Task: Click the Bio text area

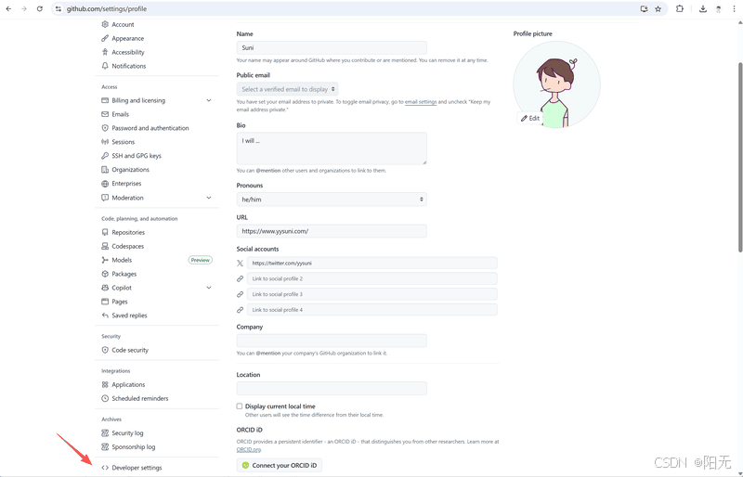Action: click(x=332, y=148)
